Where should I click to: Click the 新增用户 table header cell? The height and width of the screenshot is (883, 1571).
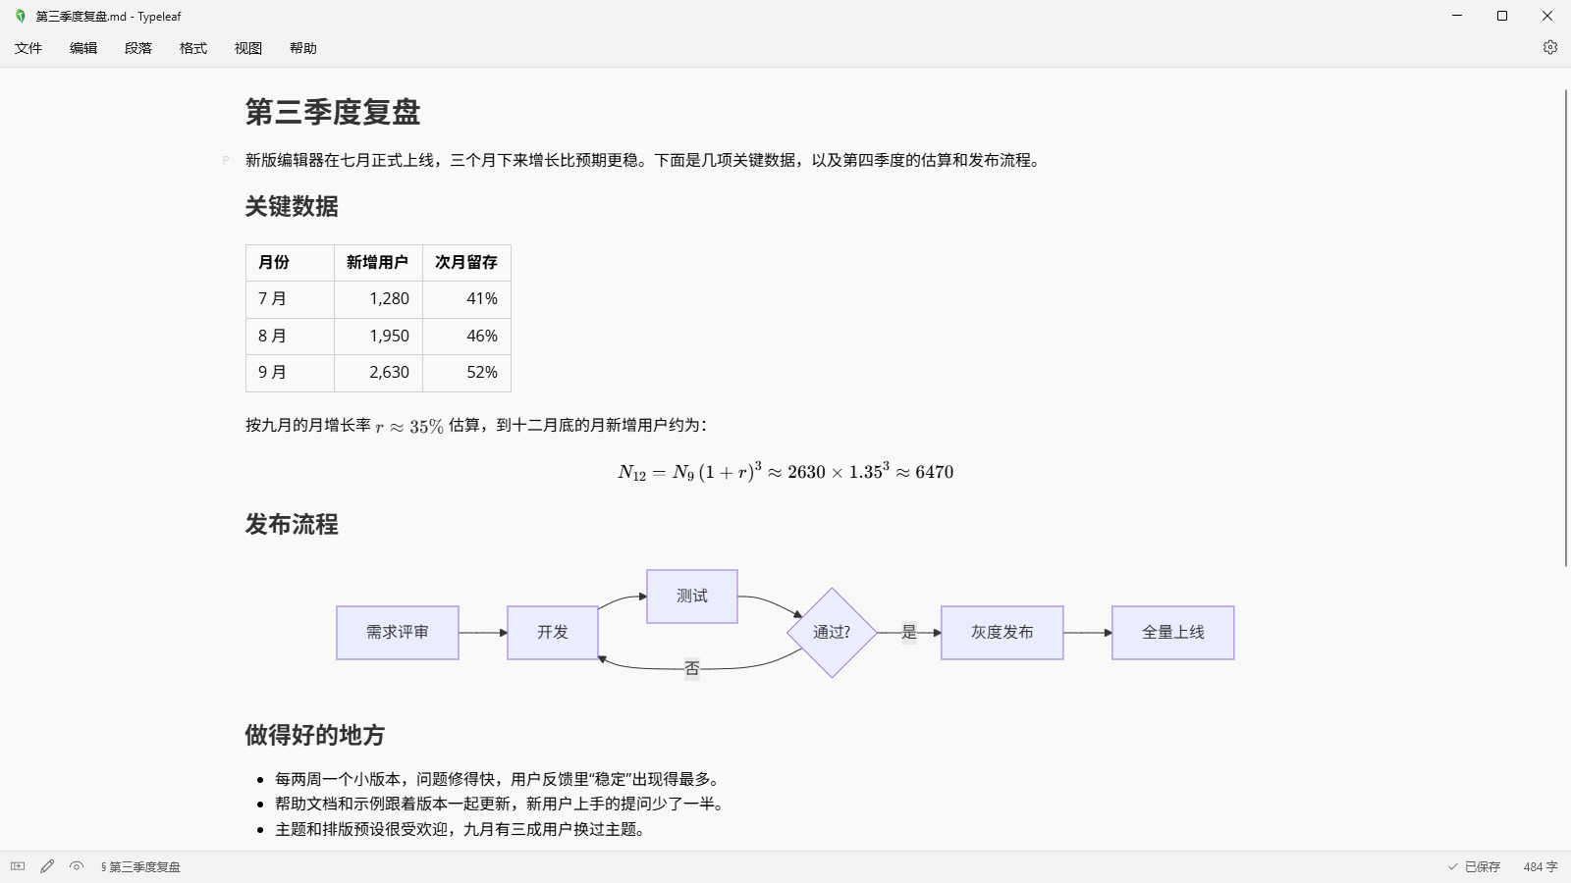point(378,262)
